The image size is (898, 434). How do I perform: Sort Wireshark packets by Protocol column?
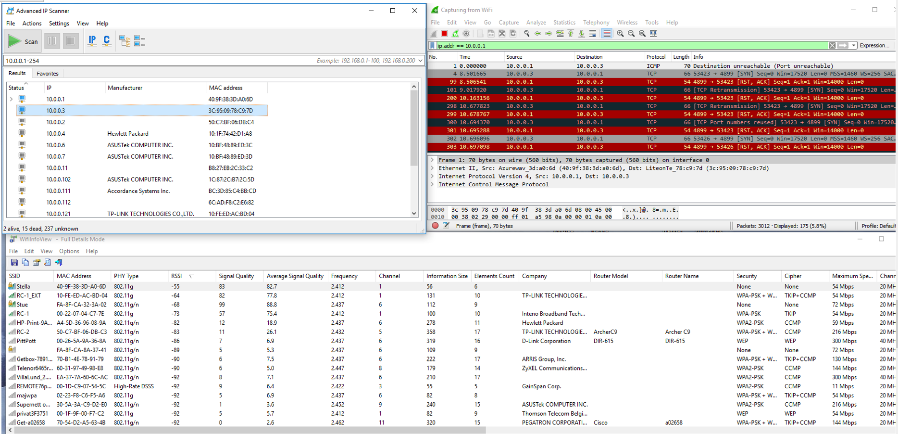(656, 57)
